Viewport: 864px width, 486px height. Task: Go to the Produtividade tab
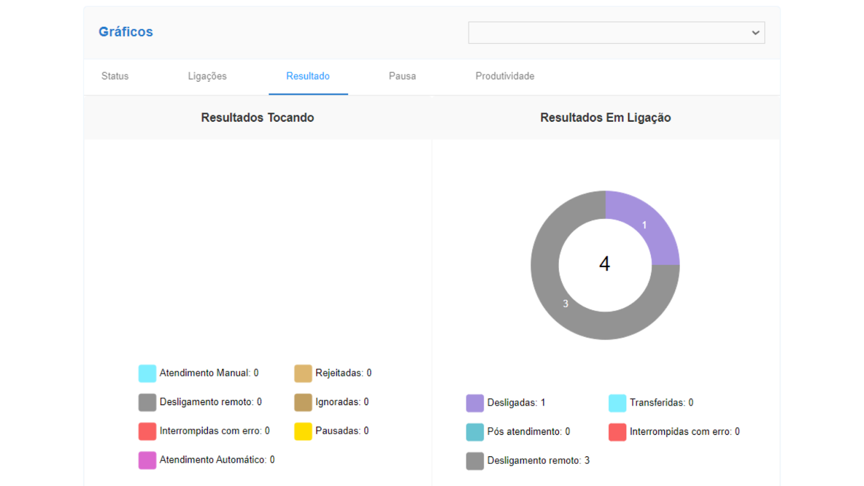click(x=504, y=76)
